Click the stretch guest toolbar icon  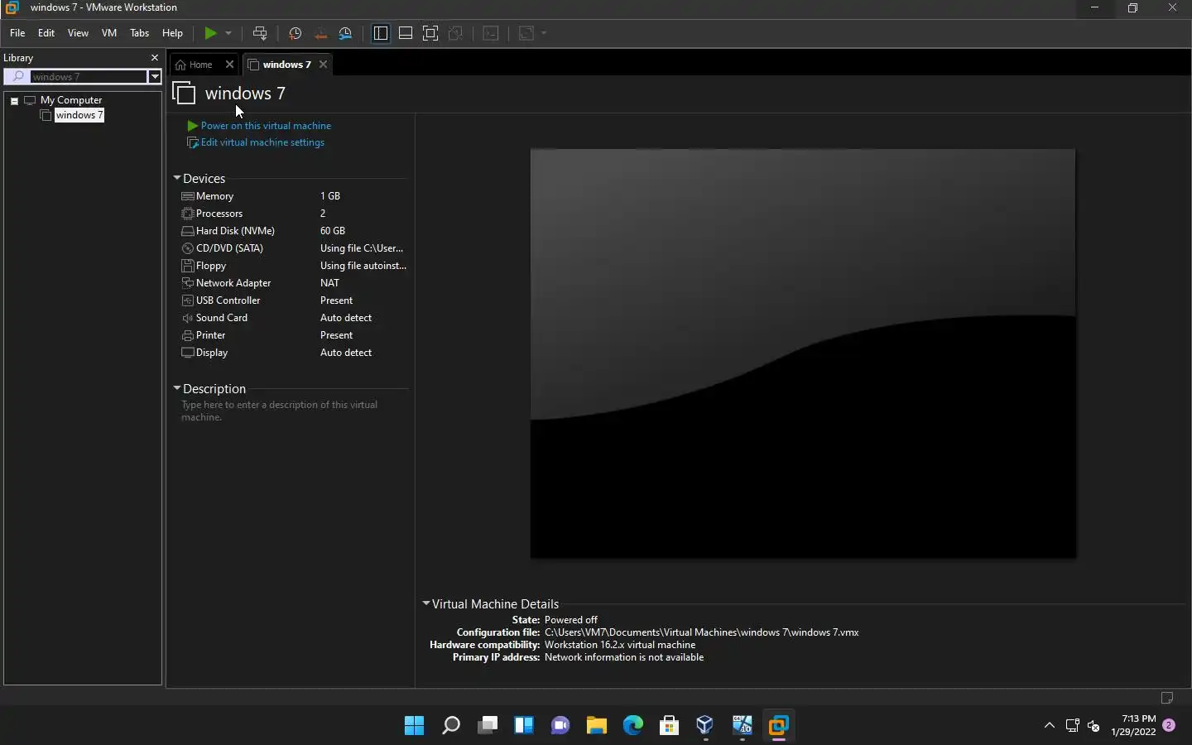[526, 33]
